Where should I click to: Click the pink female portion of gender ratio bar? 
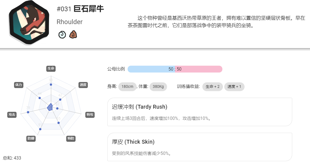coord(199,69)
